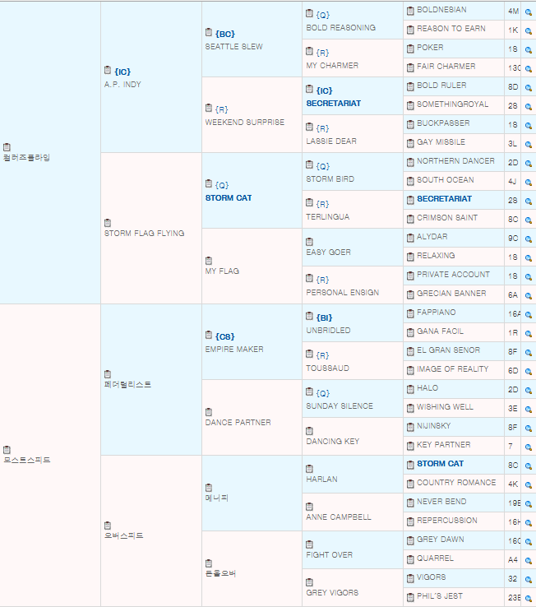Select the TOUSSAUD name text
Image resolution: width=536 pixels, height=607 pixels.
click(327, 368)
